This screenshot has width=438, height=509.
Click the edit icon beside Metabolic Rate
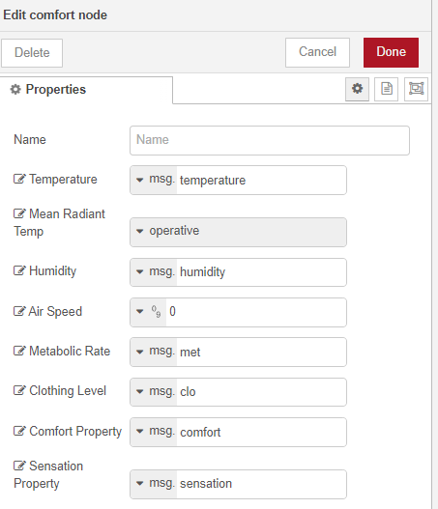click(19, 351)
